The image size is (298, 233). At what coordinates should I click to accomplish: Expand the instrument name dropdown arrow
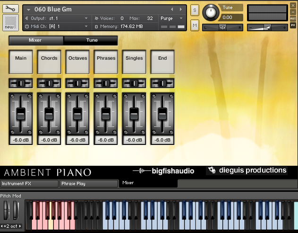coord(29,9)
